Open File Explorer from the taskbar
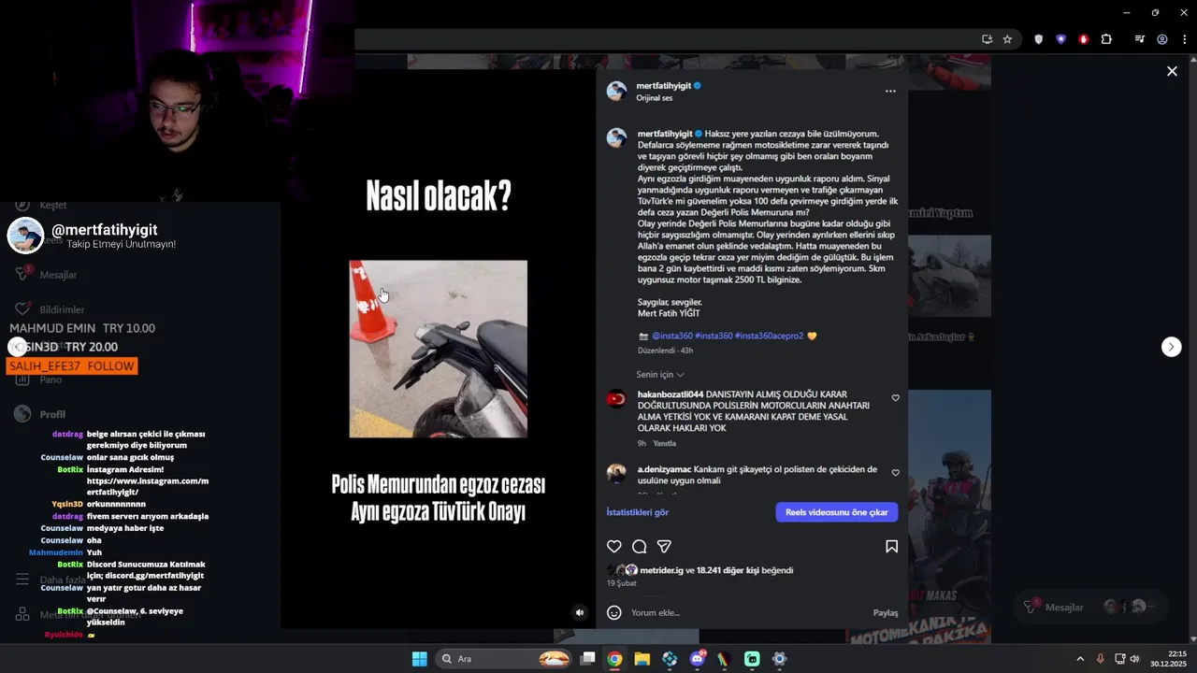This screenshot has height=673, width=1197. pos(642,659)
